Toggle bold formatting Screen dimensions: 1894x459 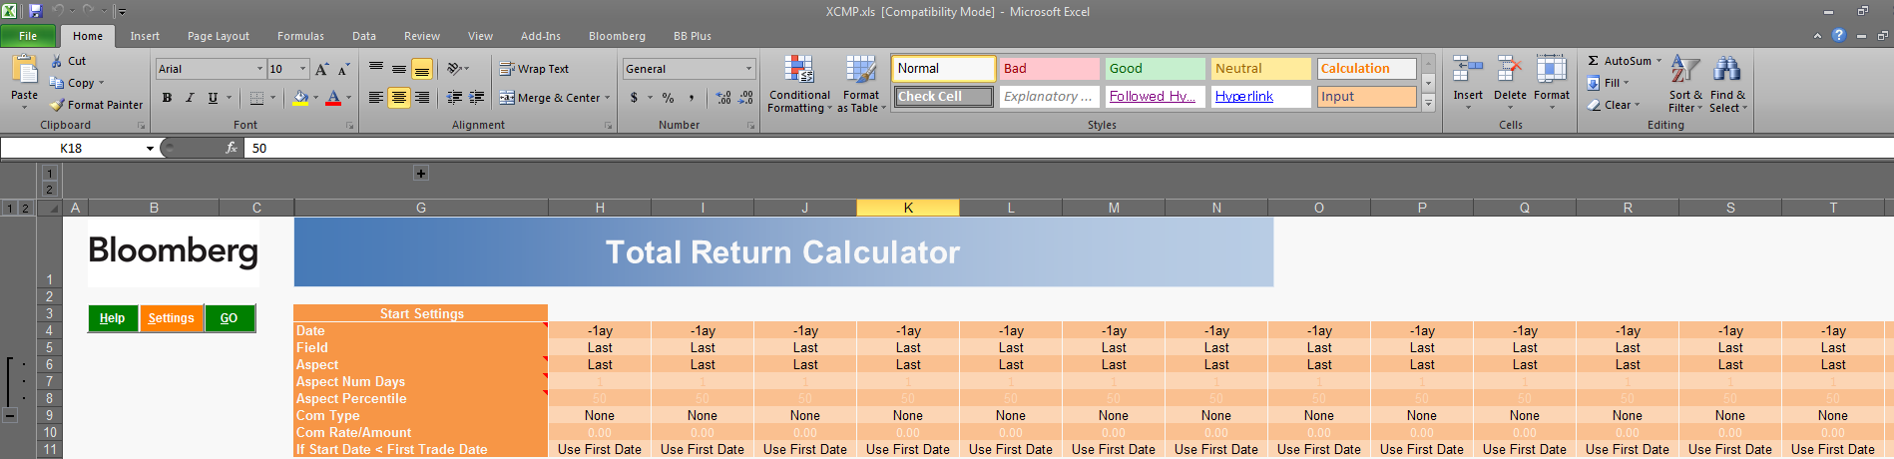[167, 98]
